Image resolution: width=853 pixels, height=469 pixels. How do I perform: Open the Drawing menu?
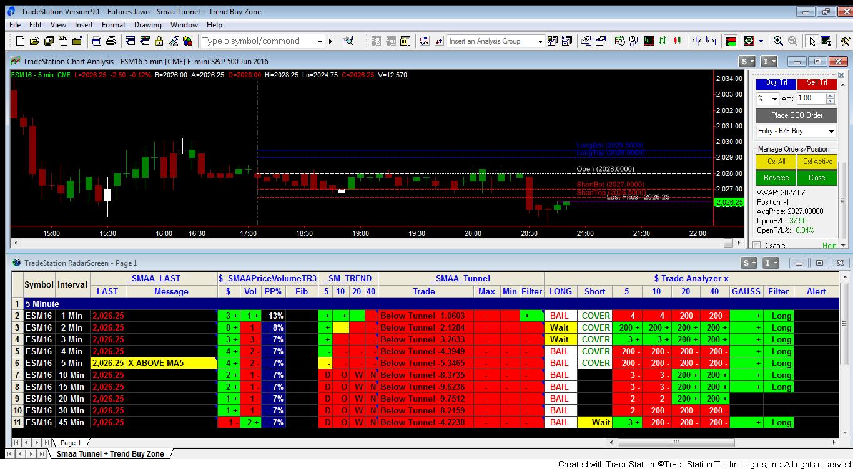coord(148,25)
